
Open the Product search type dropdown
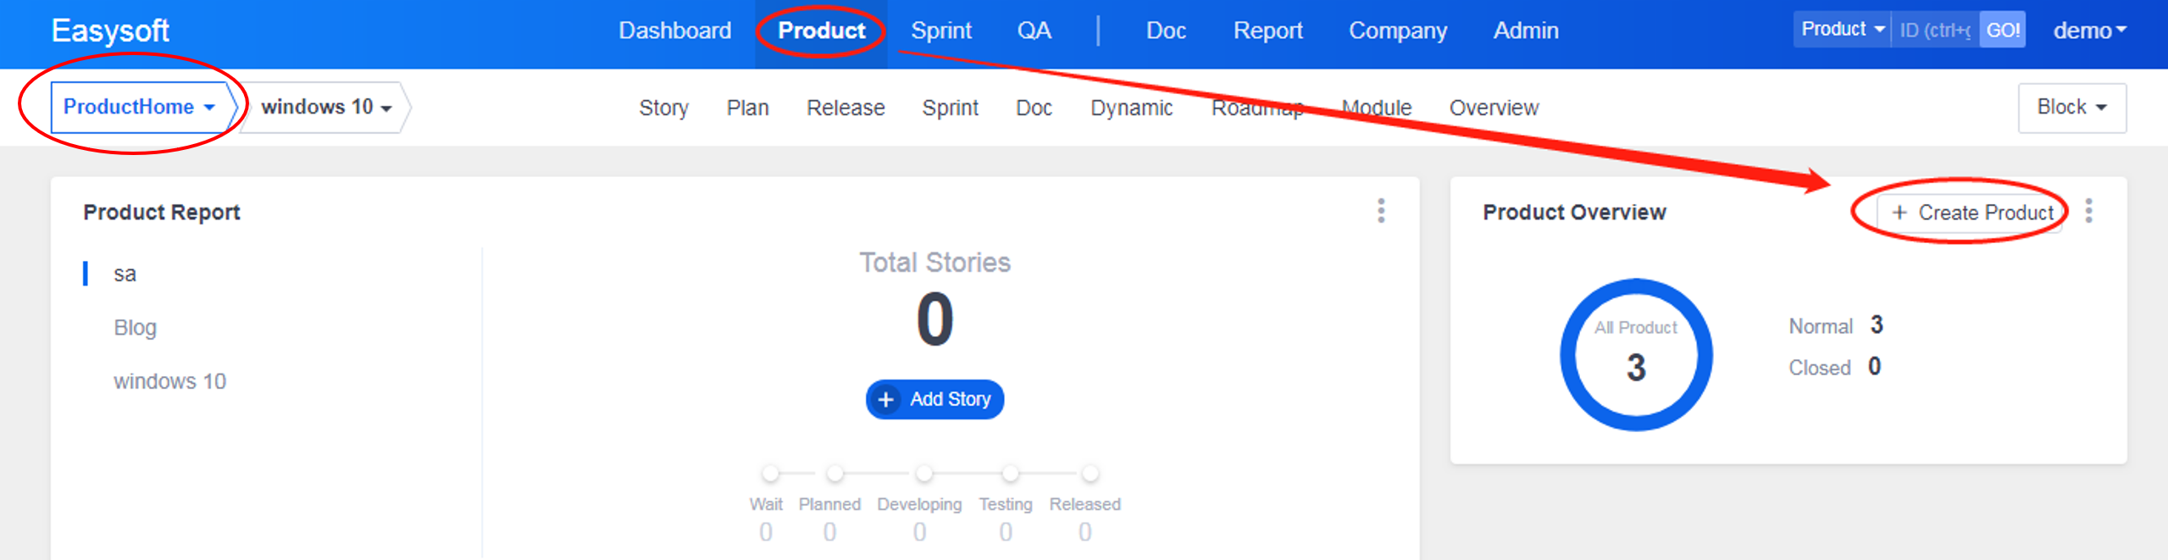click(x=1841, y=30)
